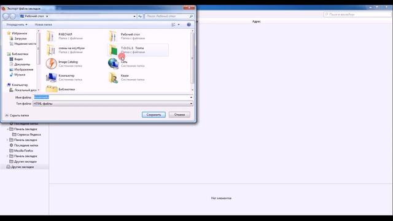The image size is (393, 221).
Task: Open the Упорядочить dropdown menu
Action: click(17, 25)
